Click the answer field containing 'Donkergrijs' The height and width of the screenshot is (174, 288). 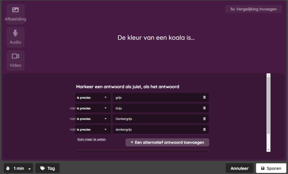(x=161, y=119)
